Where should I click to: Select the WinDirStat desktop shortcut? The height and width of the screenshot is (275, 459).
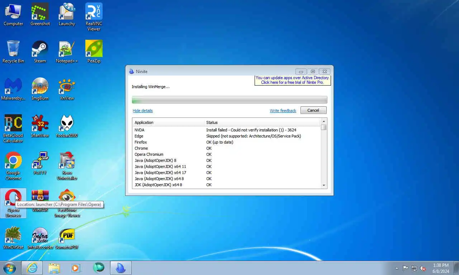pyautogui.click(x=13, y=238)
